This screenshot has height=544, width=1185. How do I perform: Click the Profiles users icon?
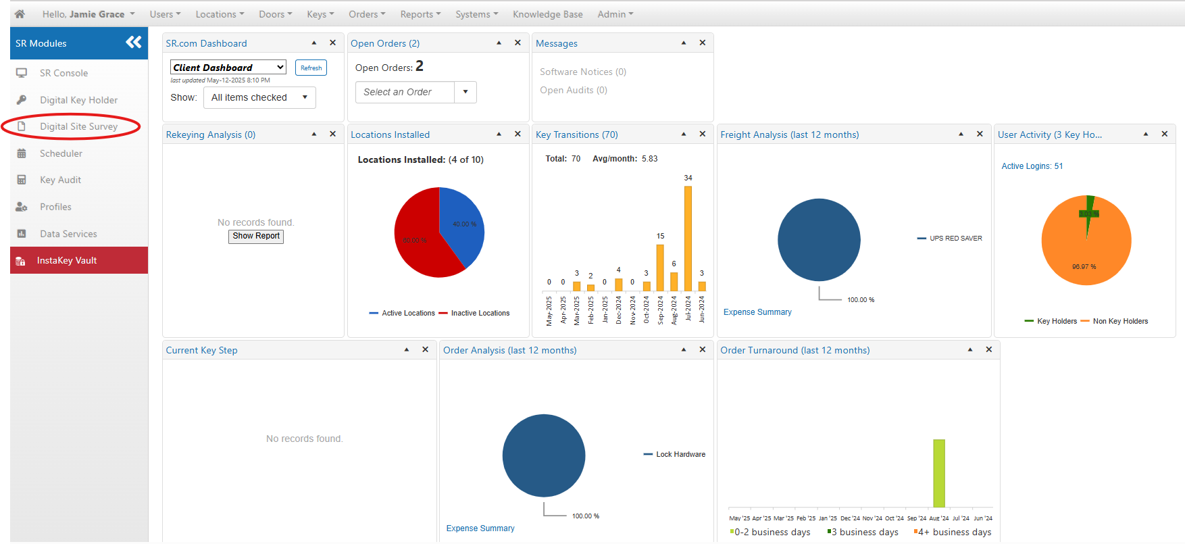click(22, 207)
